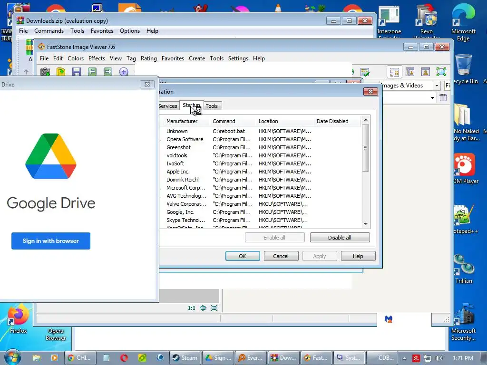The height and width of the screenshot is (365, 487).
Task: Select the second window layout icon in FastStone
Action: [x=410, y=72]
